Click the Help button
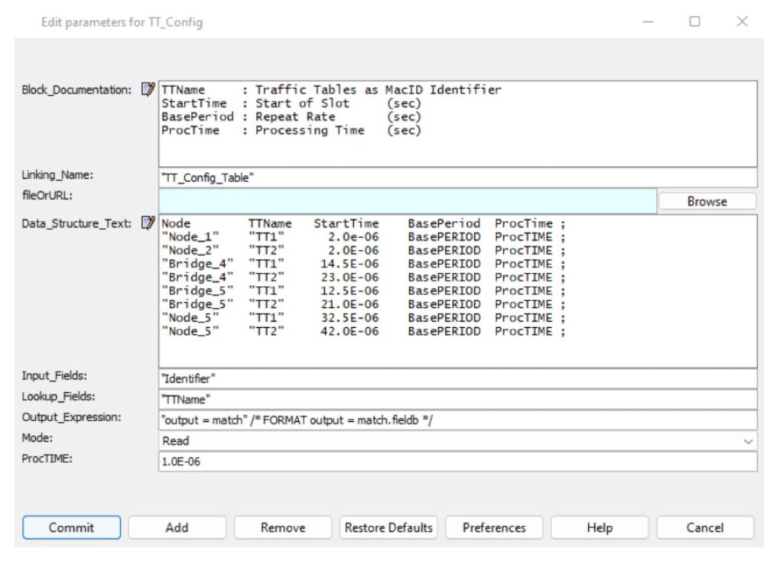This screenshot has width=783, height=561. pyautogui.click(x=599, y=527)
